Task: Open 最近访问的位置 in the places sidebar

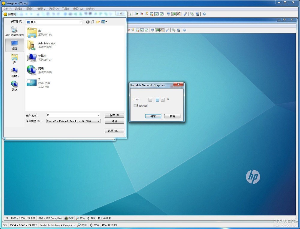Action: click(14, 32)
